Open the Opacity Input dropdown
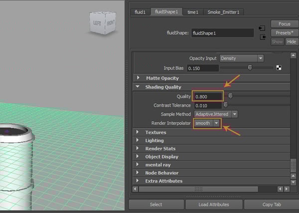 tap(242, 58)
